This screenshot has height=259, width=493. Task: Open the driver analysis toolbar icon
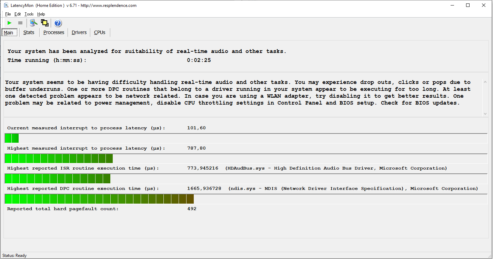click(33, 23)
